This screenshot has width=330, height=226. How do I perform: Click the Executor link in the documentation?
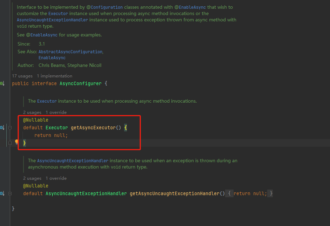point(58,13)
